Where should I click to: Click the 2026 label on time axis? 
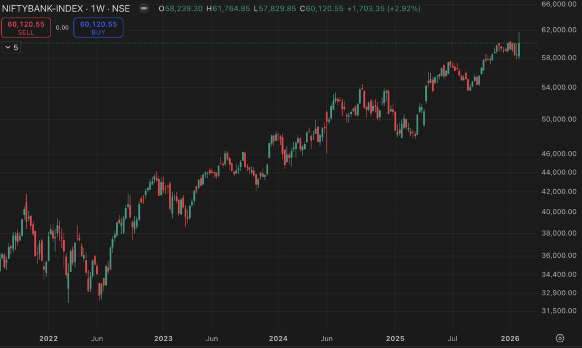point(510,338)
